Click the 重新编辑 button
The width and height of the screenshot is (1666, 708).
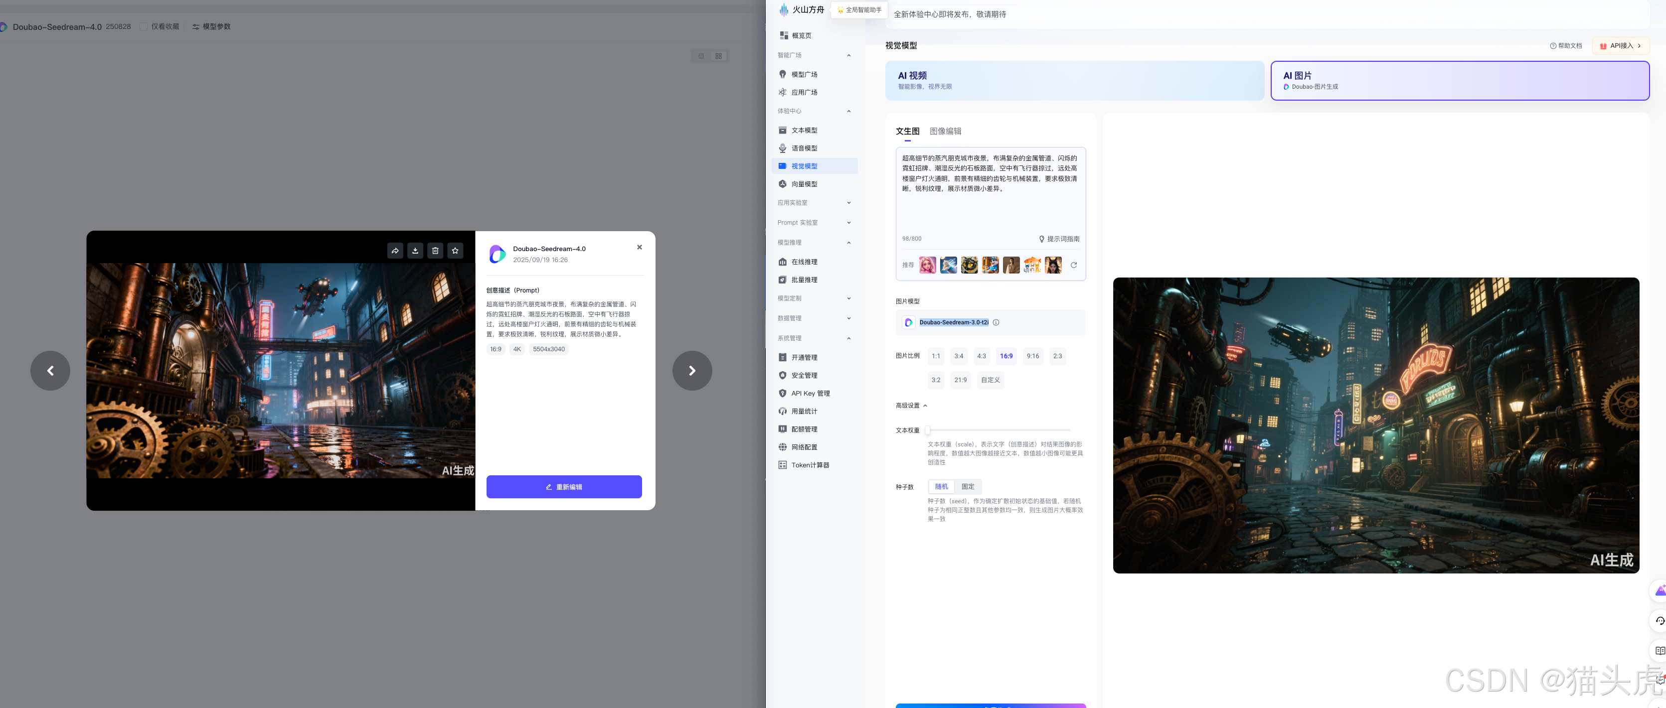click(x=564, y=487)
